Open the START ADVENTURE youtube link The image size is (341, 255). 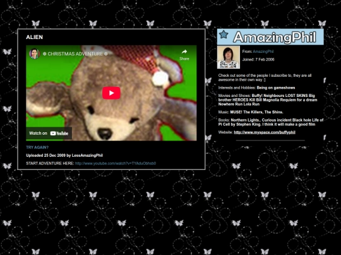point(116,163)
